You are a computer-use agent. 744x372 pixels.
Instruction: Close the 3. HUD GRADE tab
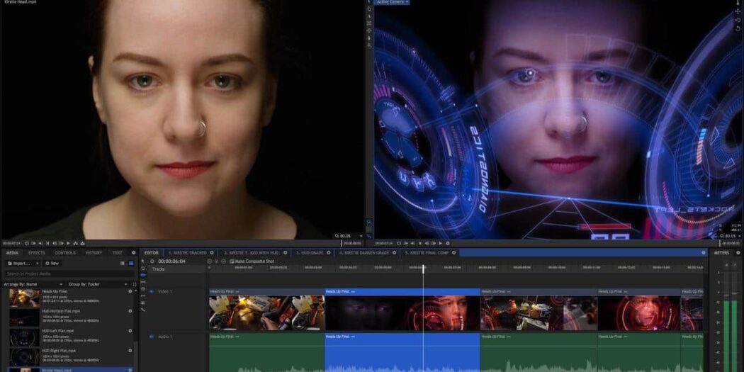[x=328, y=253]
